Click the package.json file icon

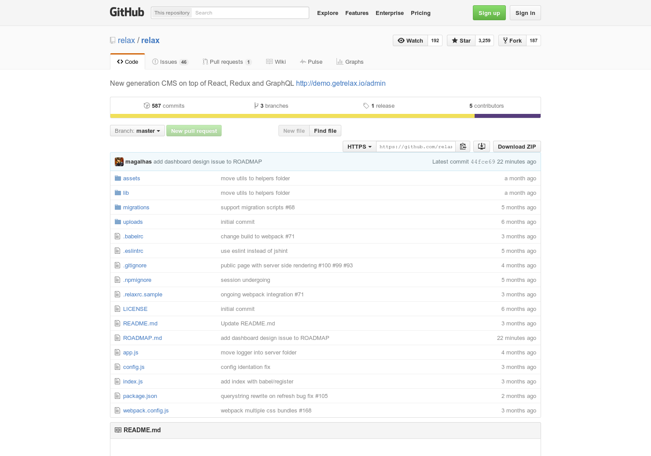tap(117, 396)
